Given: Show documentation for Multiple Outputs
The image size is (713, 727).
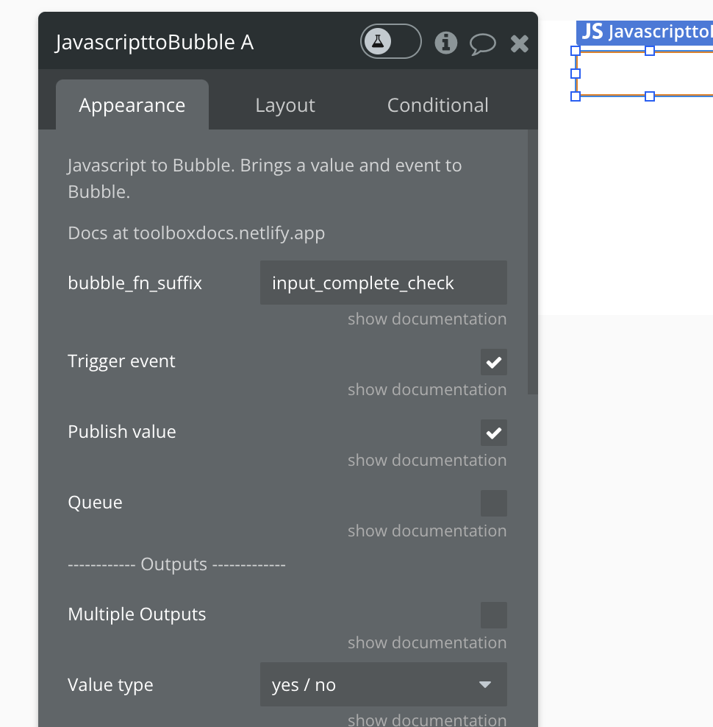Looking at the screenshot, I should click(426, 642).
